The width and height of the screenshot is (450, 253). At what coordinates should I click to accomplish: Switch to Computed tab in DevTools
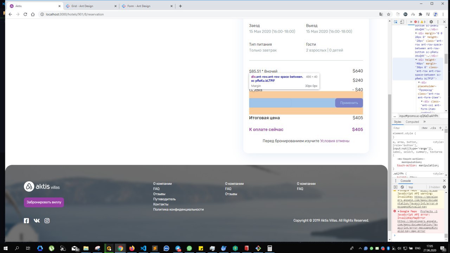(412, 122)
